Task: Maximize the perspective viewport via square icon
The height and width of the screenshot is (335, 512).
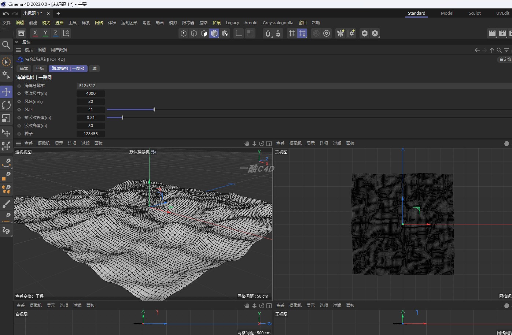Action: pyautogui.click(x=269, y=143)
